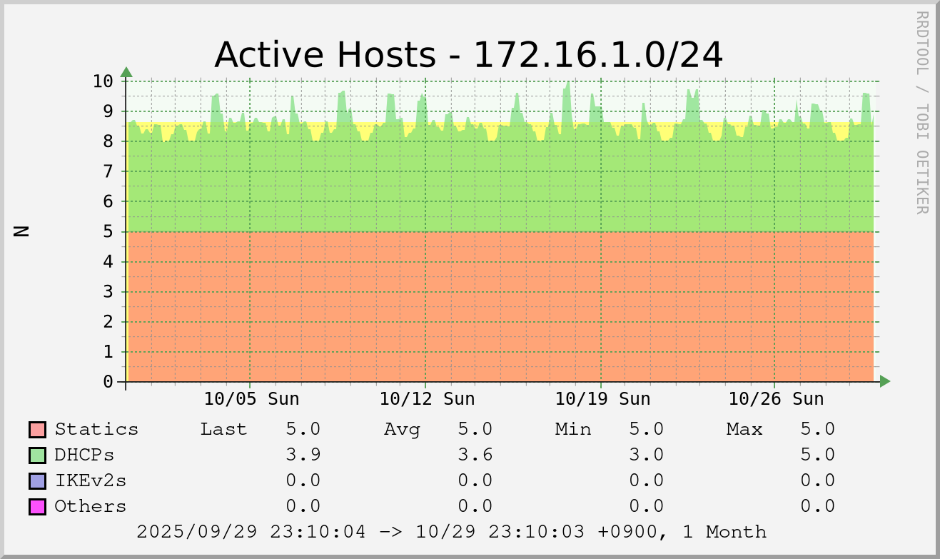Click the green arrow atop the Y axis
The image size is (940, 559).
pos(126,72)
